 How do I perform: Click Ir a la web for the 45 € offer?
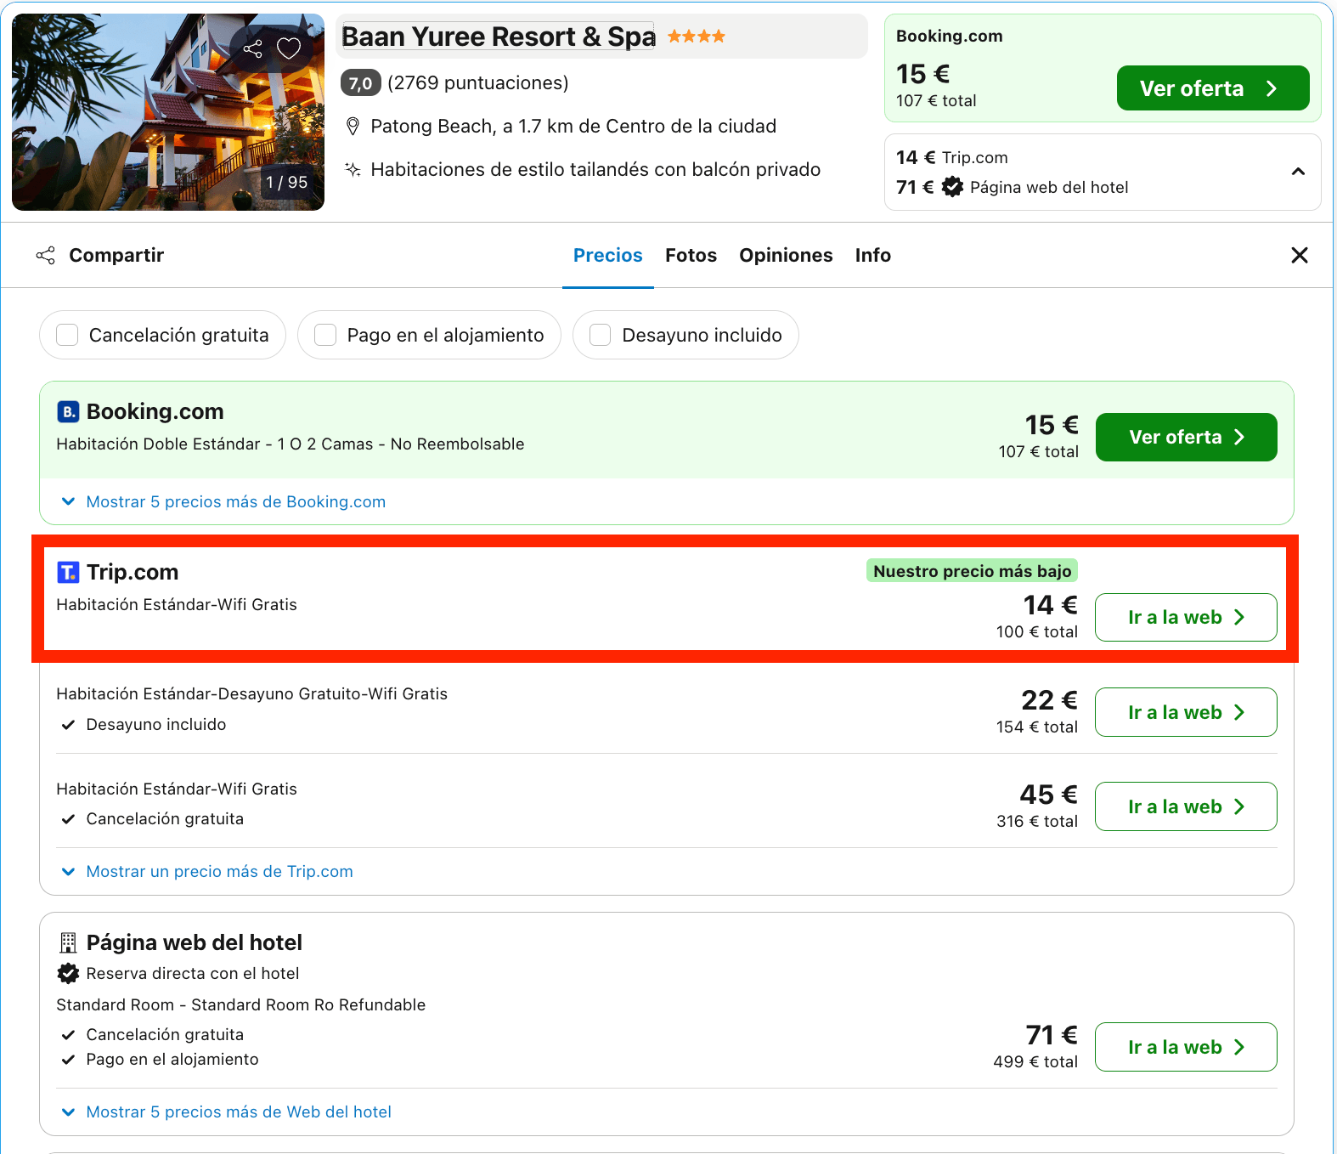1186,806
